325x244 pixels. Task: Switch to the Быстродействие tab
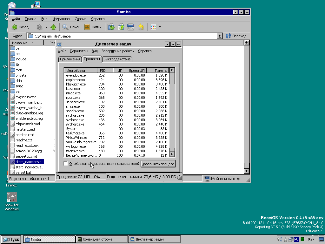click(117, 59)
